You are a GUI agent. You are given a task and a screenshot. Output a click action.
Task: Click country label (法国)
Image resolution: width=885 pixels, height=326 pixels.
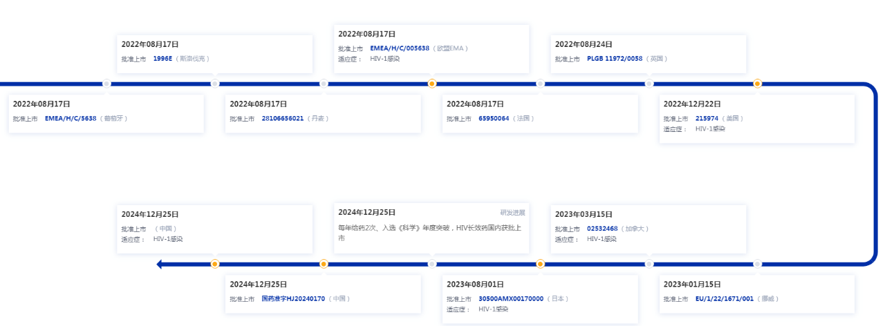coord(523,119)
